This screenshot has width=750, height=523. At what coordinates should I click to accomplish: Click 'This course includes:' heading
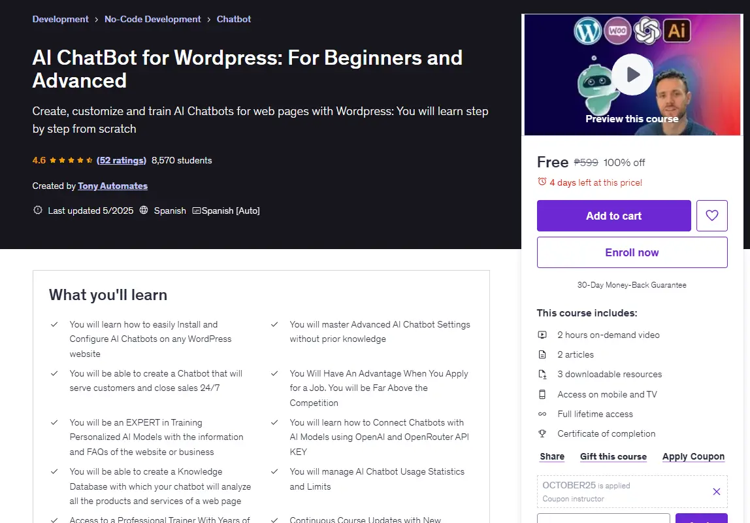click(x=587, y=313)
